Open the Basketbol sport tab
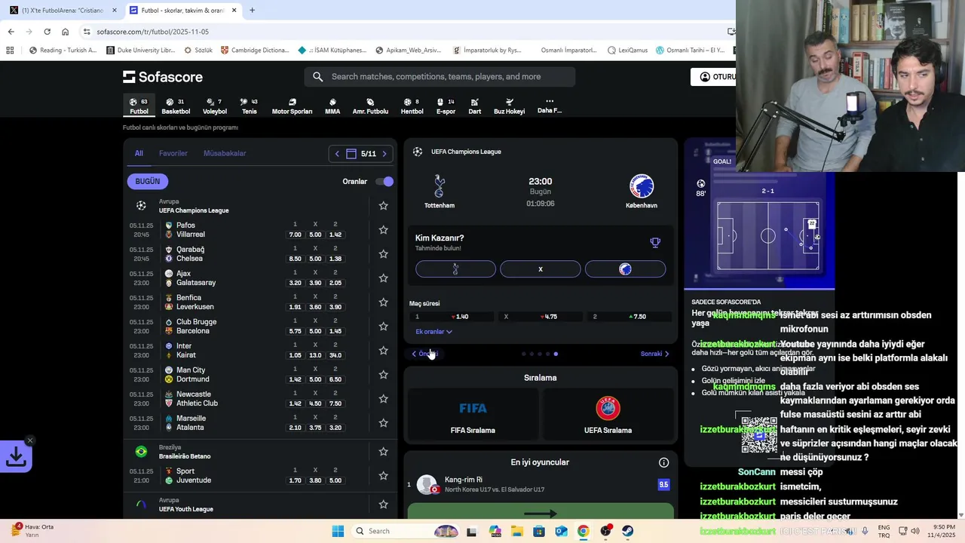 (x=176, y=106)
